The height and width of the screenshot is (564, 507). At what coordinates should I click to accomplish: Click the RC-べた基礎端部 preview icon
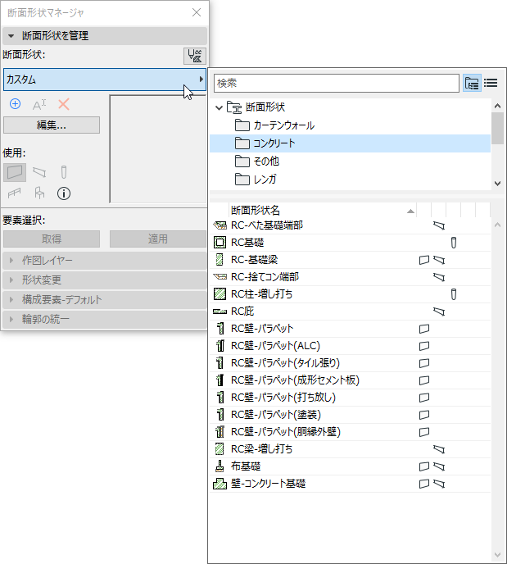pyautogui.click(x=220, y=225)
